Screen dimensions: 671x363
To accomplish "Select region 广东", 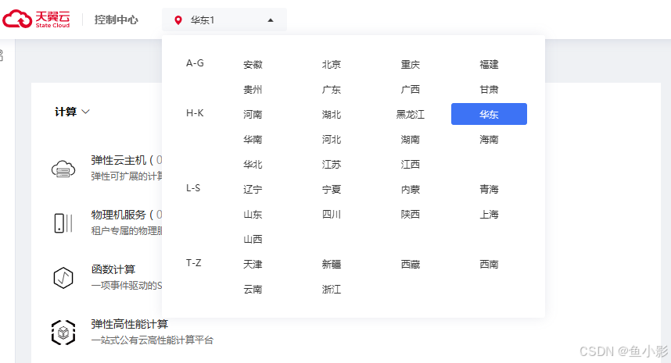I will click(332, 90).
